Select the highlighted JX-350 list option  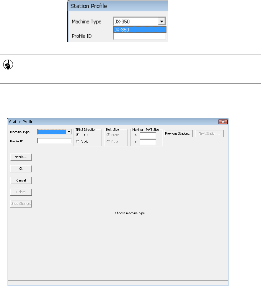coord(140,30)
